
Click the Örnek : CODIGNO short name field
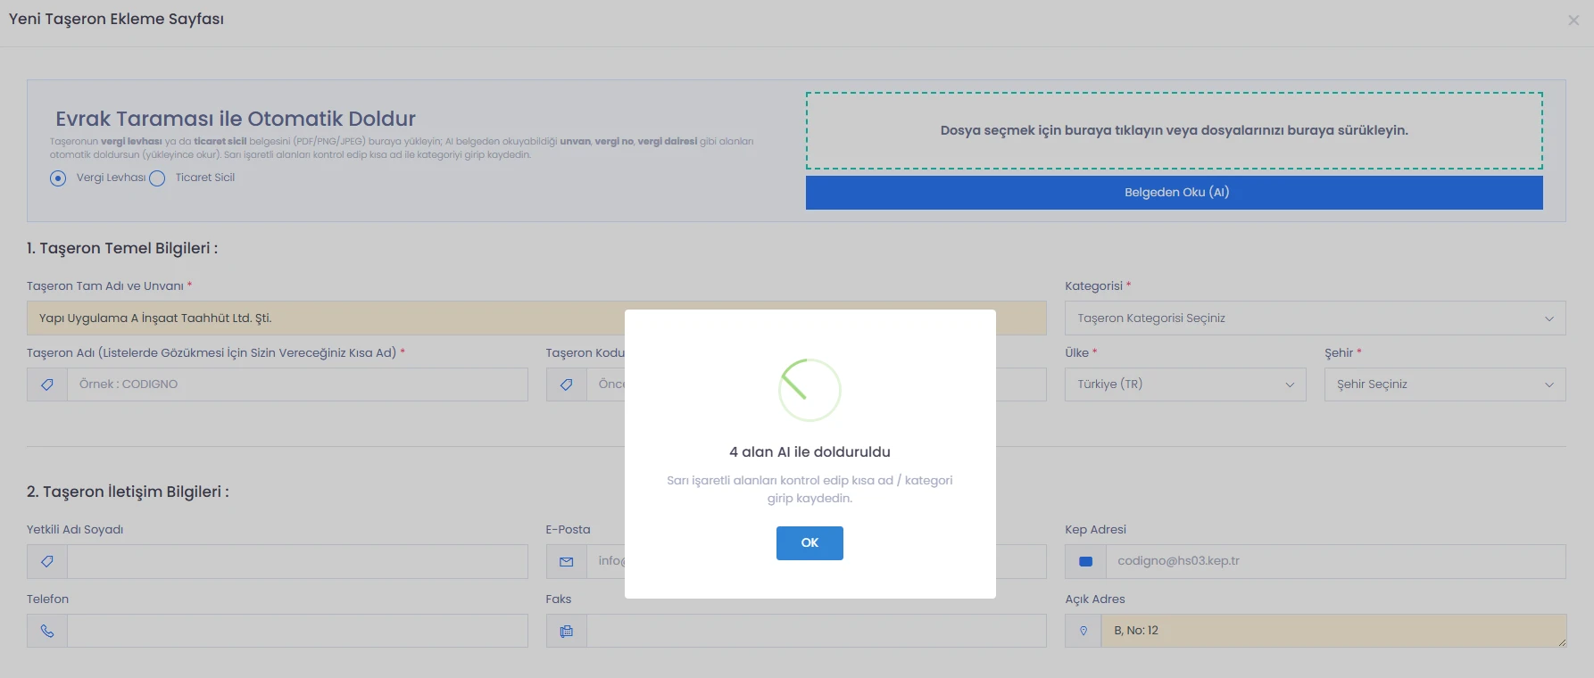click(x=297, y=384)
